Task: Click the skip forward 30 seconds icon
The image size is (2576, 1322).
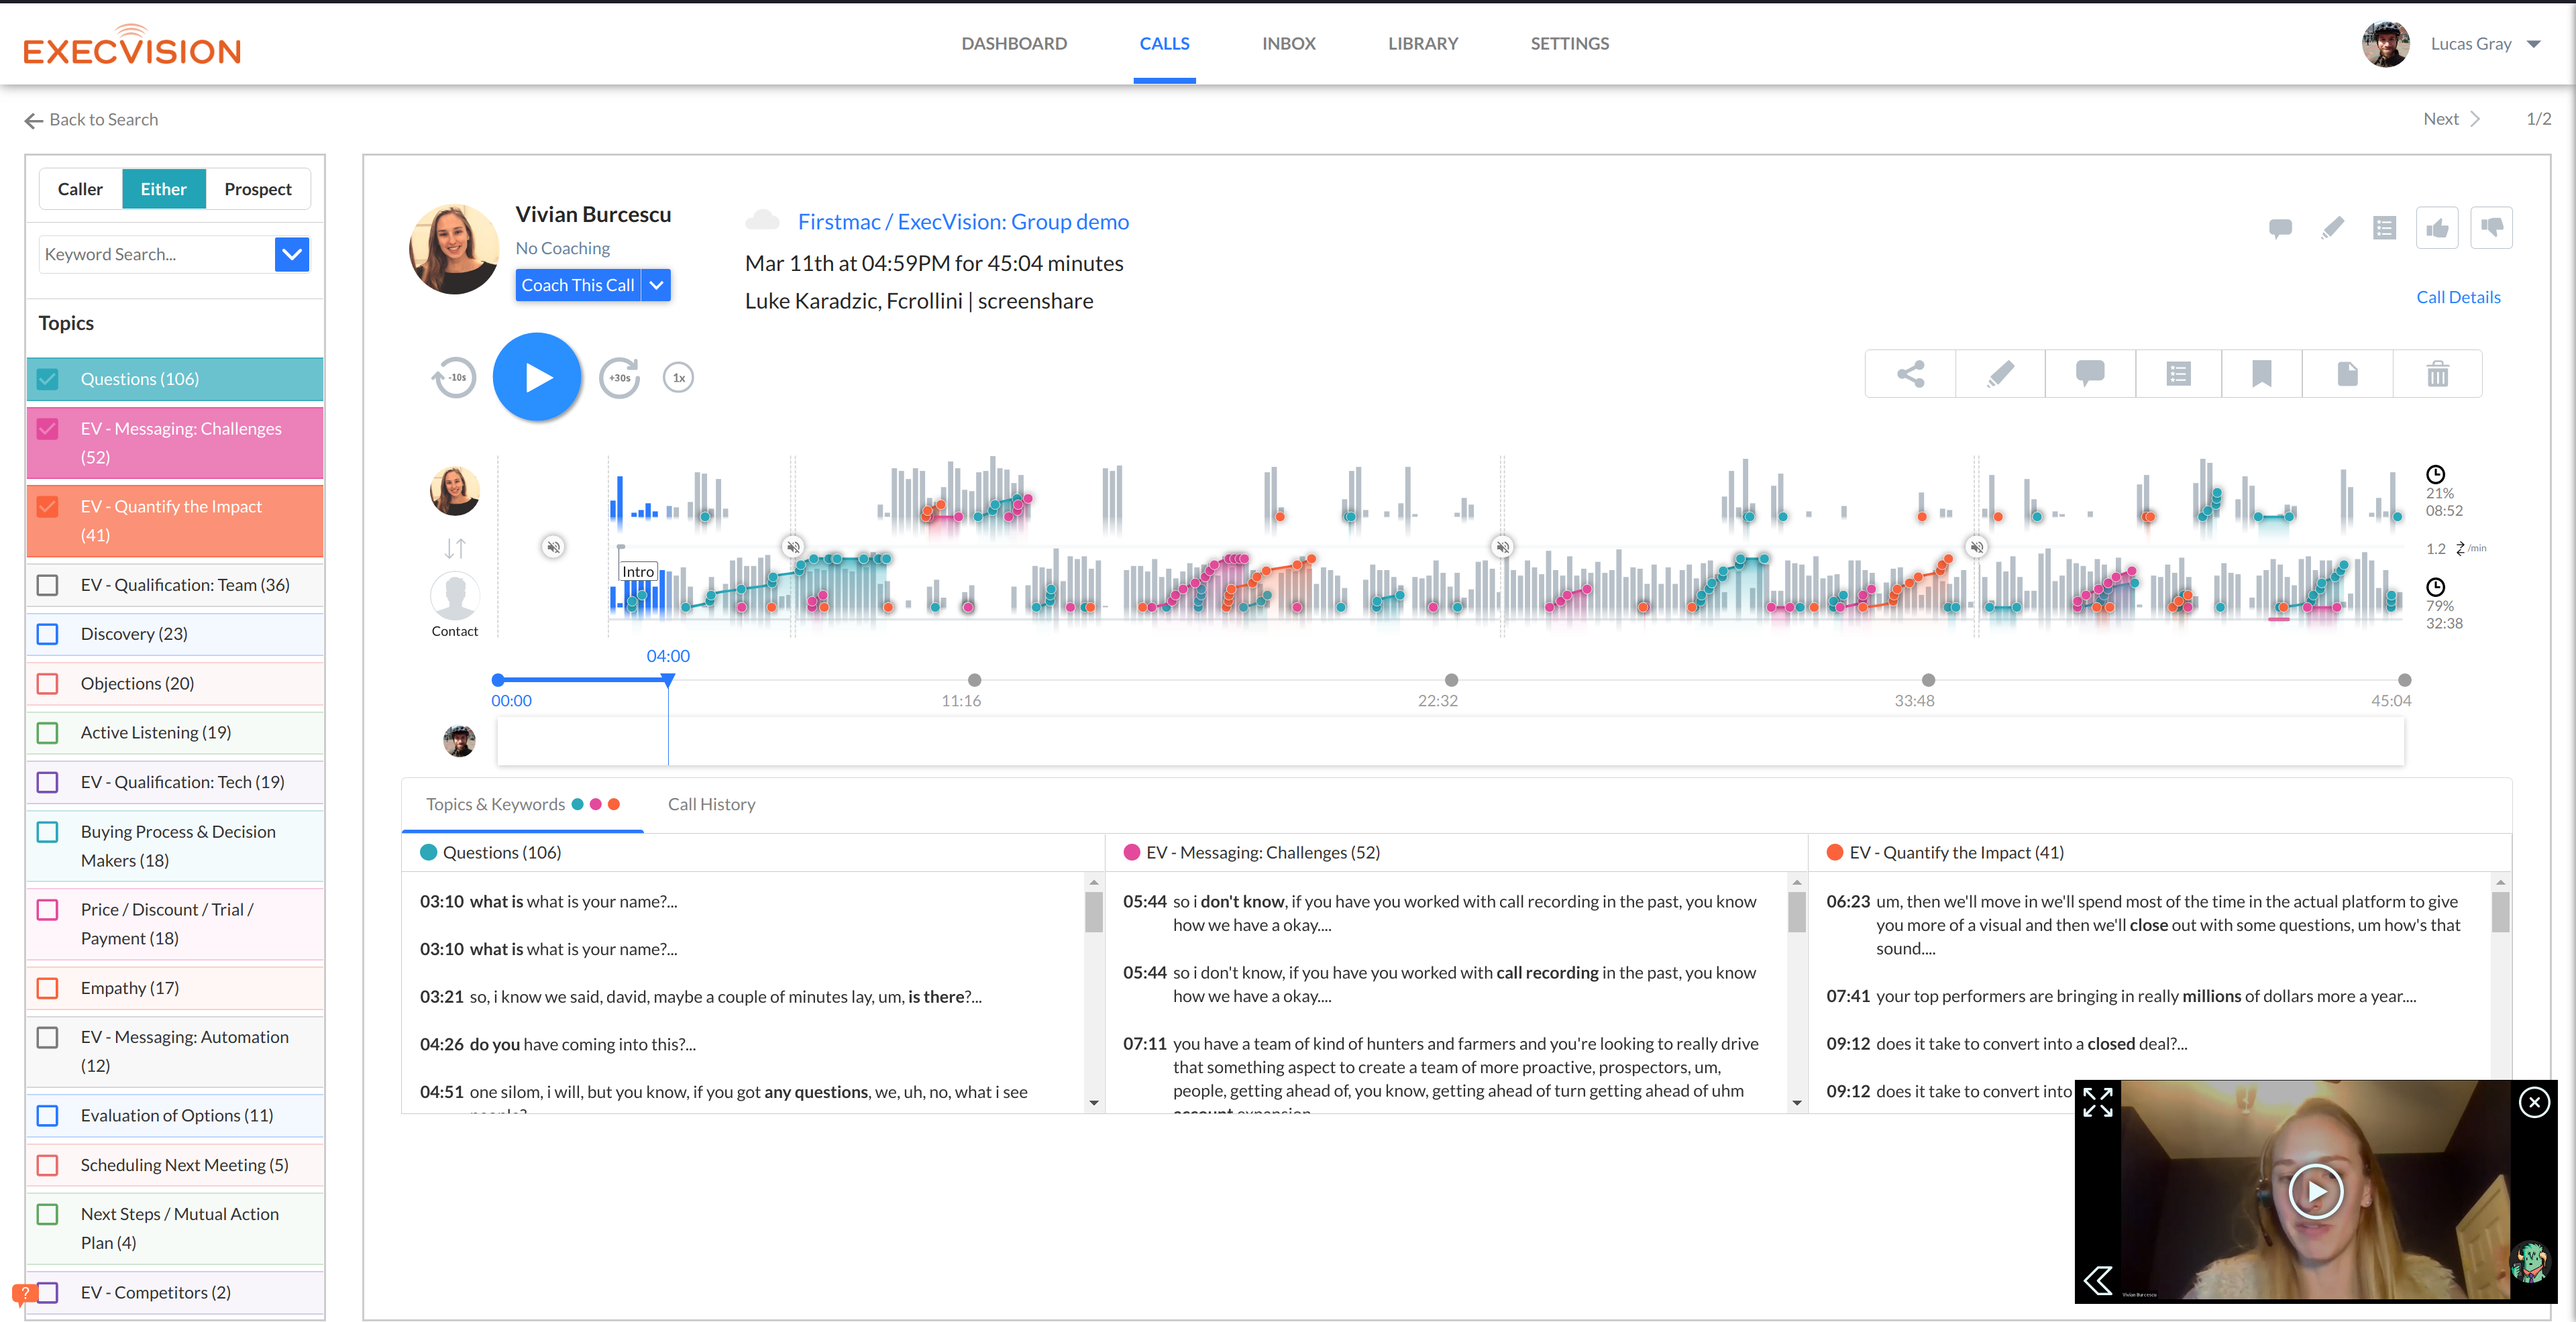Action: click(619, 378)
